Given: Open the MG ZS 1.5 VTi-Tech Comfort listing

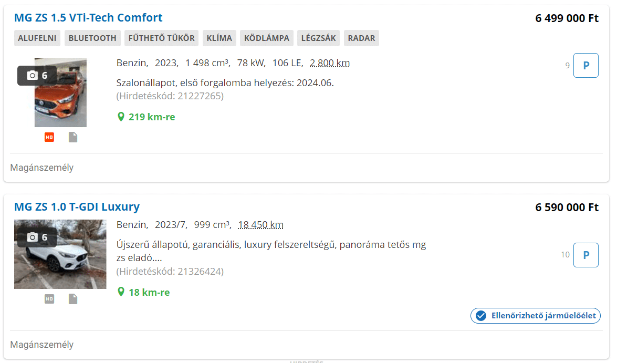Looking at the screenshot, I should (x=88, y=18).
